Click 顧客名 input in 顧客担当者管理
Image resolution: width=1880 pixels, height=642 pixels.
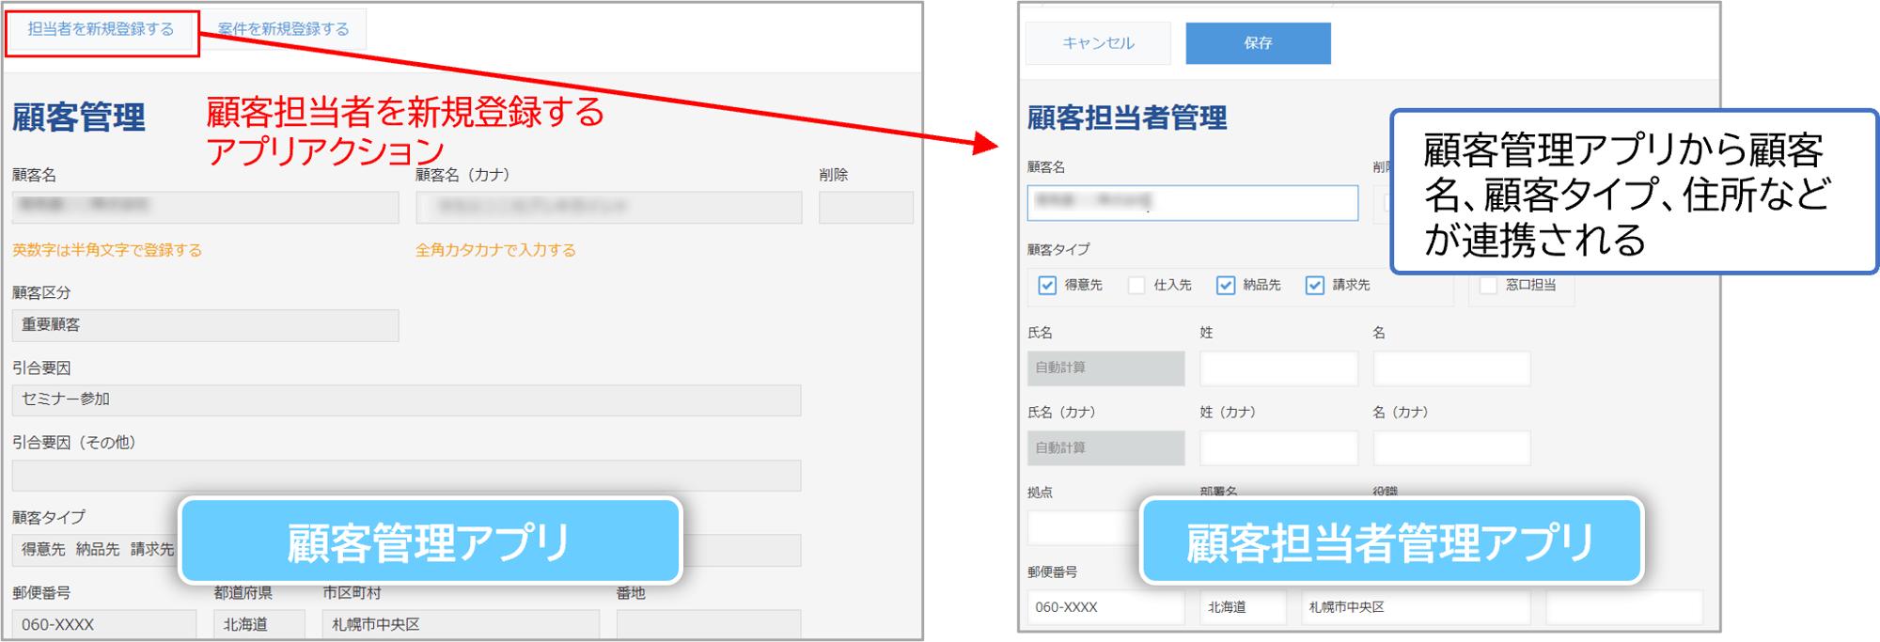click(1193, 202)
